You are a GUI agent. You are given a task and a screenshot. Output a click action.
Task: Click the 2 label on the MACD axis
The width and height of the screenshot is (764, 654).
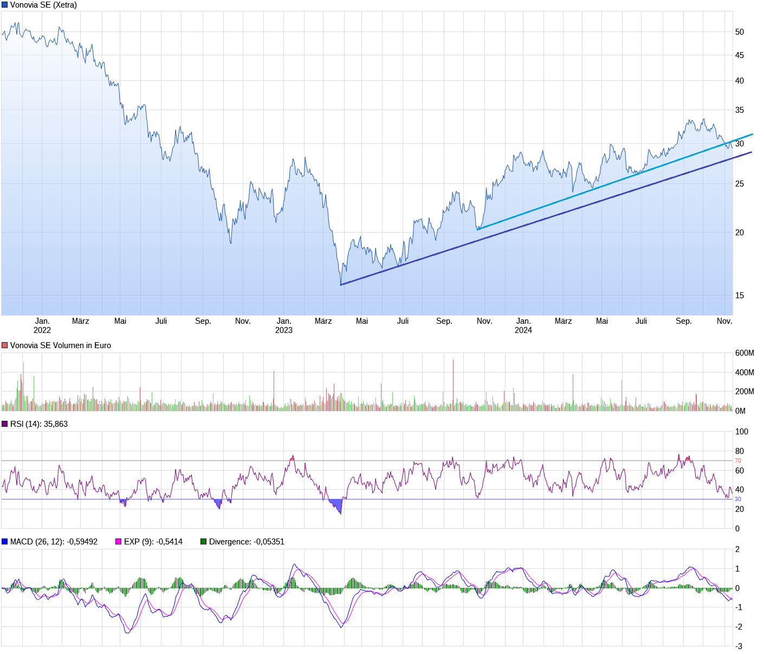pyautogui.click(x=737, y=549)
